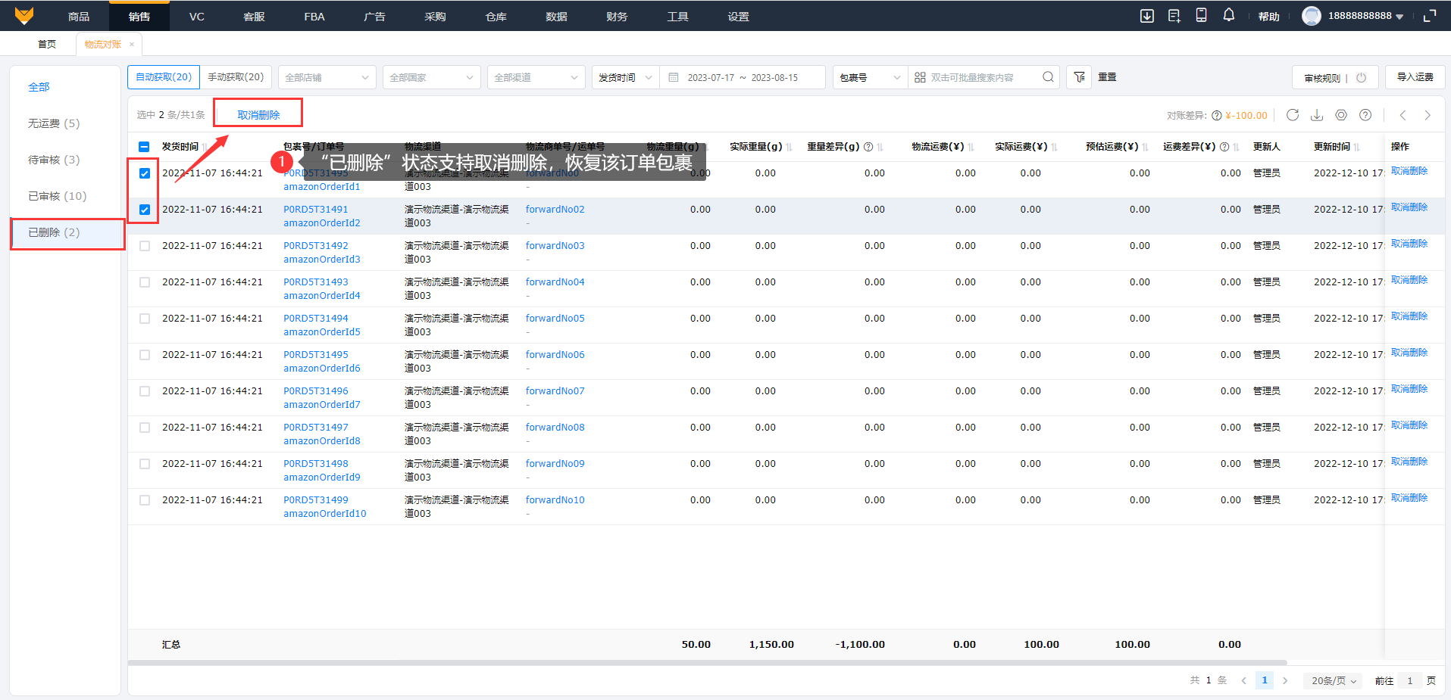
Task: Open the 20条/页 page size dropdown
Action: (1333, 680)
